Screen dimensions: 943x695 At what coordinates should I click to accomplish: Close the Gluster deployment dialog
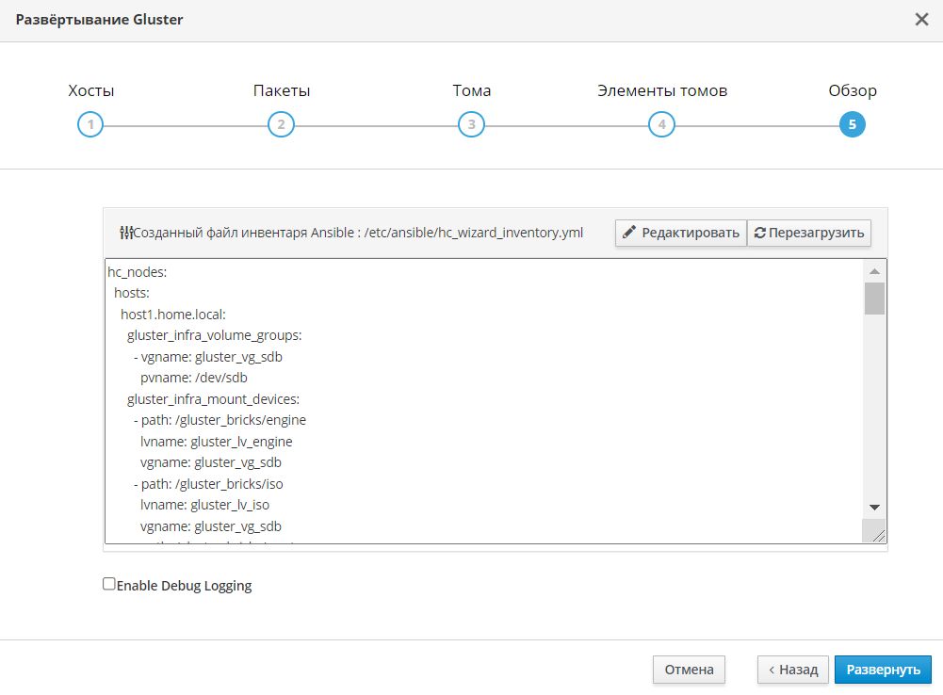coord(921,20)
